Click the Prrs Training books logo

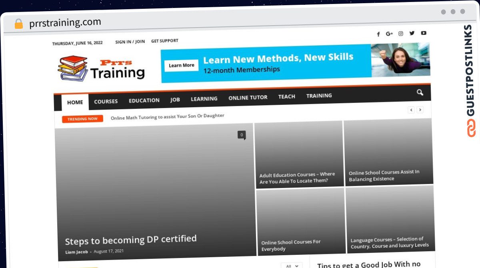point(102,68)
